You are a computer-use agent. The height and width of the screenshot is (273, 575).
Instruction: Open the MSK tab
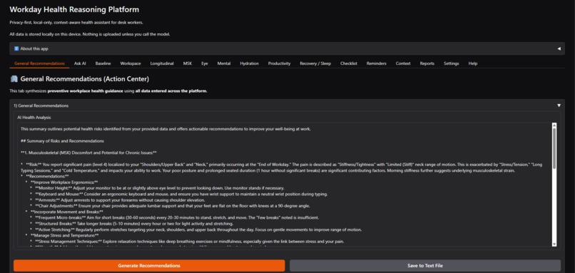pyautogui.click(x=188, y=63)
